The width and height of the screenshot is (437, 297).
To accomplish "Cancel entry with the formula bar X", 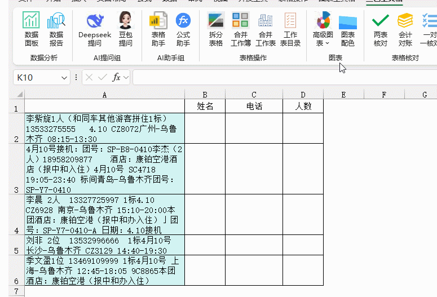I will (x=89, y=77).
